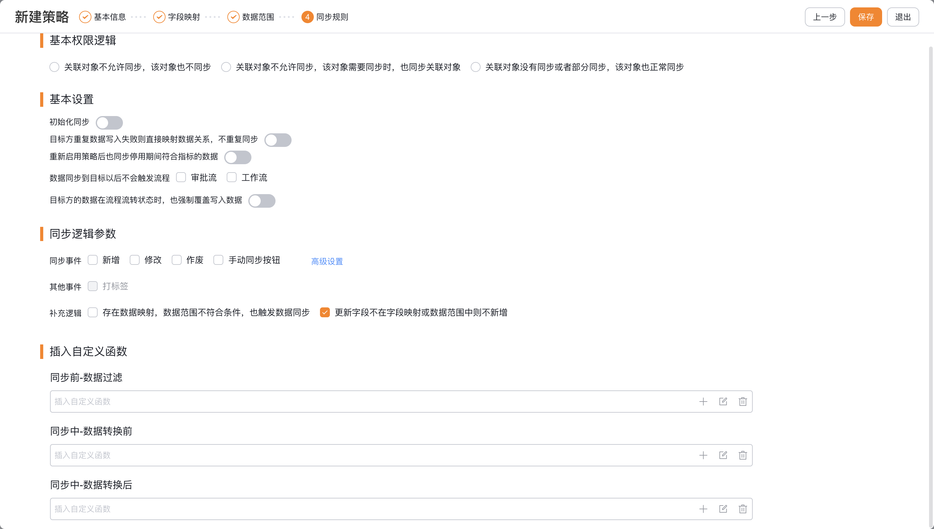Click the 基本信息 step check icon

[x=85, y=17]
